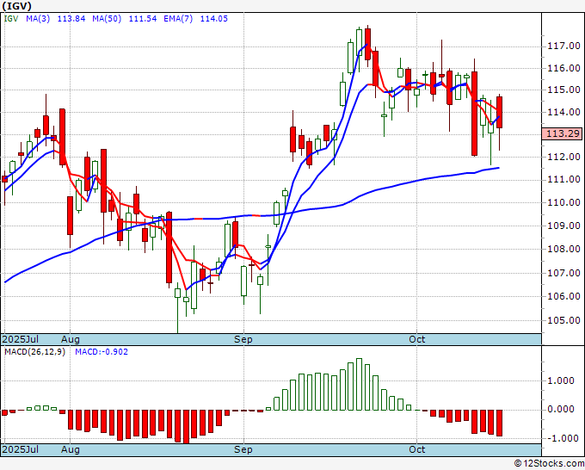Select Sep on the MACD panel date axis
This screenshot has width=585, height=470.
[x=243, y=449]
